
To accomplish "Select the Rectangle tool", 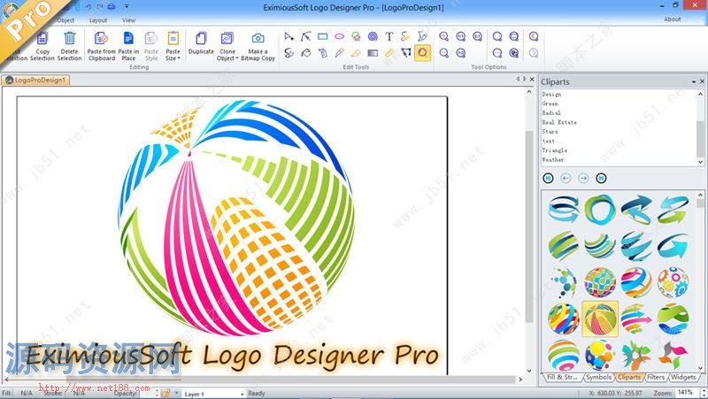I will (x=322, y=36).
